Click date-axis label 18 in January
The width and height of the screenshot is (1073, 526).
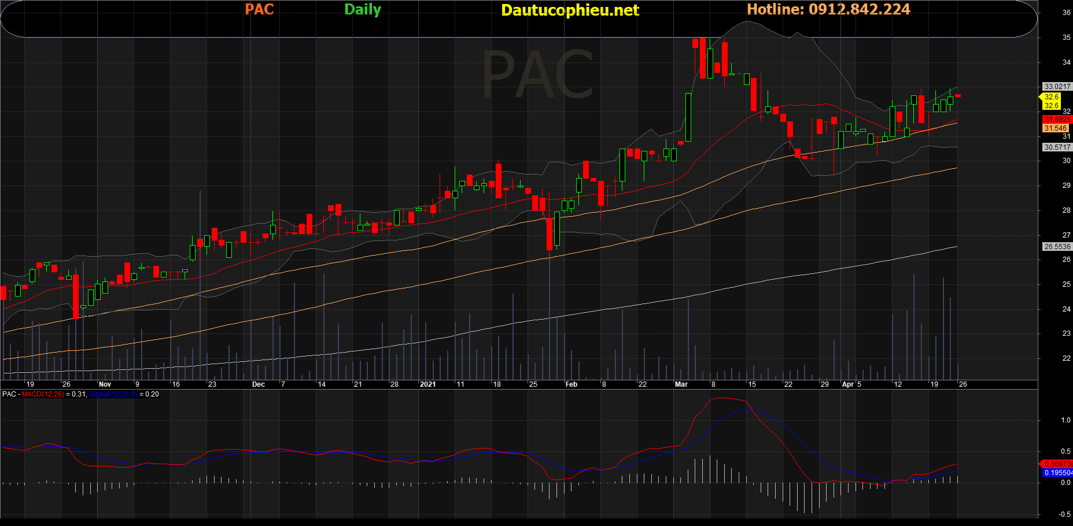point(496,384)
